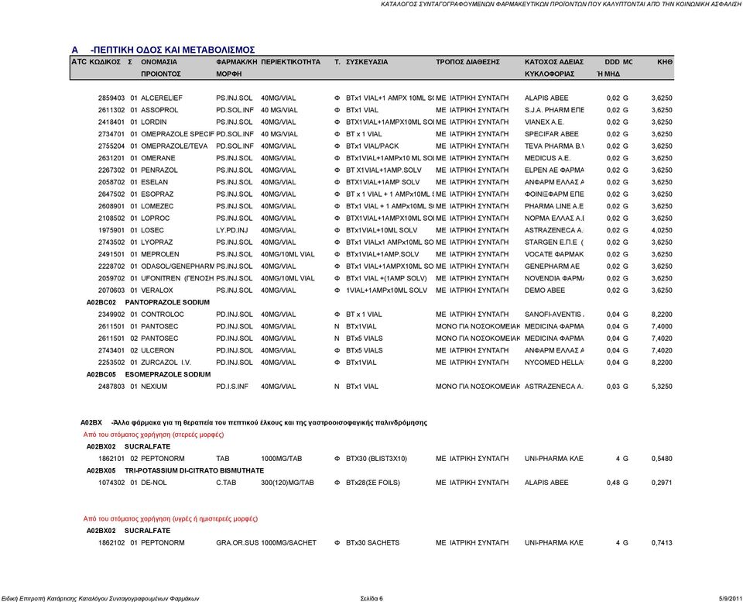
Task: Select form value 'LY.PD.INJ'
Action: pyautogui.click(x=231, y=230)
